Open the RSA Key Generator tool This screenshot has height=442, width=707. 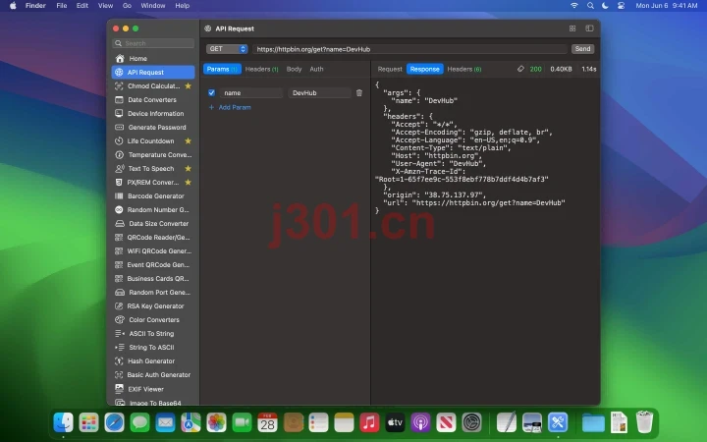(x=153, y=306)
